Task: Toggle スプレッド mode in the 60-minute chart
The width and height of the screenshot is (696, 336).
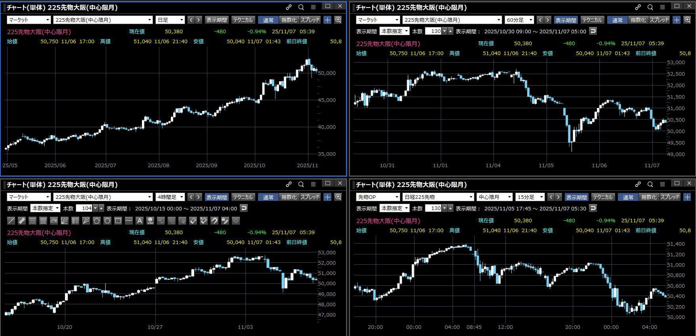Action: pos(659,20)
